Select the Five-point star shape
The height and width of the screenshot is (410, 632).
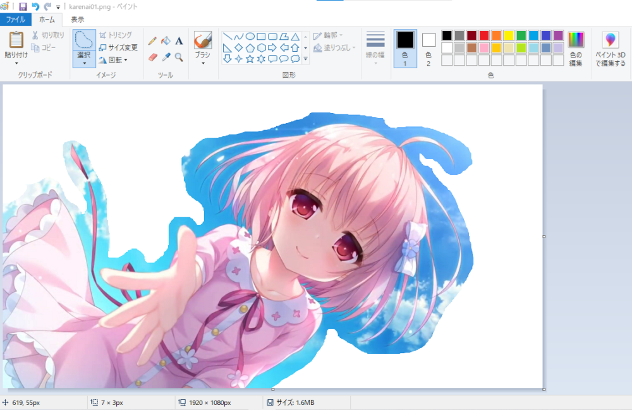[250, 59]
